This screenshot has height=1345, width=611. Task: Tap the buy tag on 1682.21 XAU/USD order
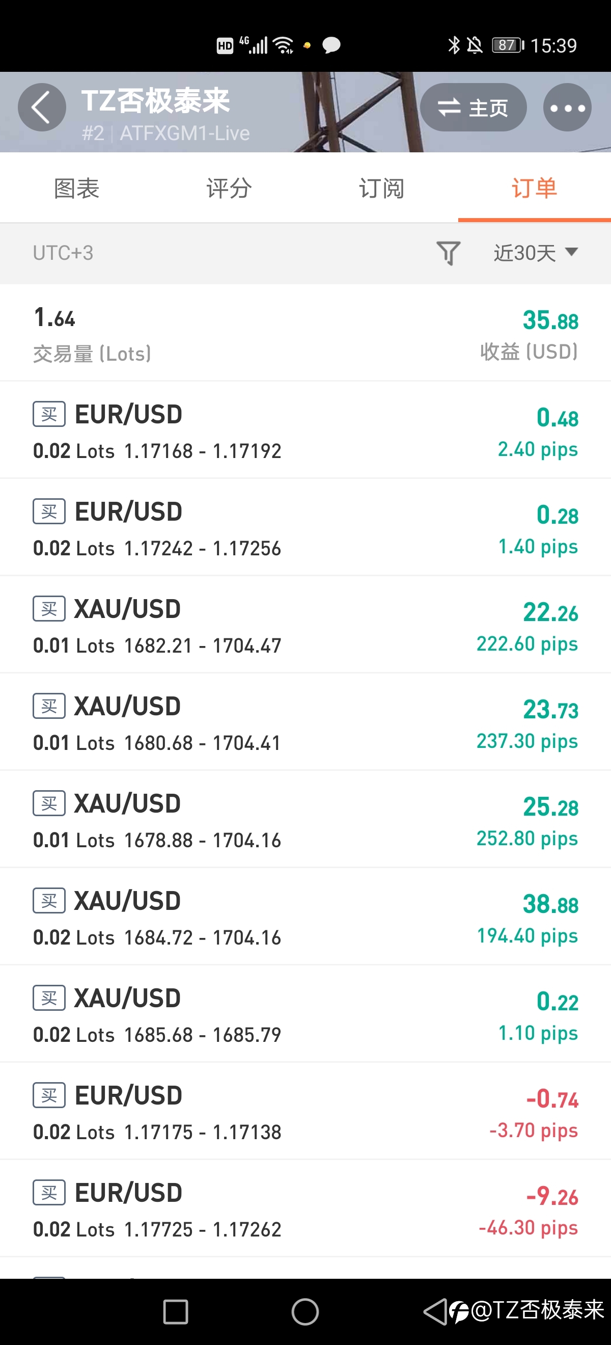click(x=49, y=609)
